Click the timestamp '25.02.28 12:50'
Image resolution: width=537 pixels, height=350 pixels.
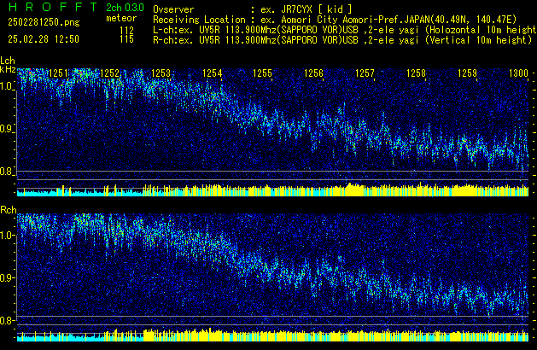click(x=44, y=39)
